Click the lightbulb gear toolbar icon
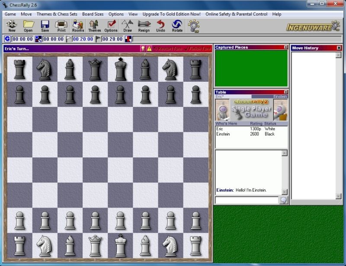Screen dimensions: 346x266 click(194, 26)
